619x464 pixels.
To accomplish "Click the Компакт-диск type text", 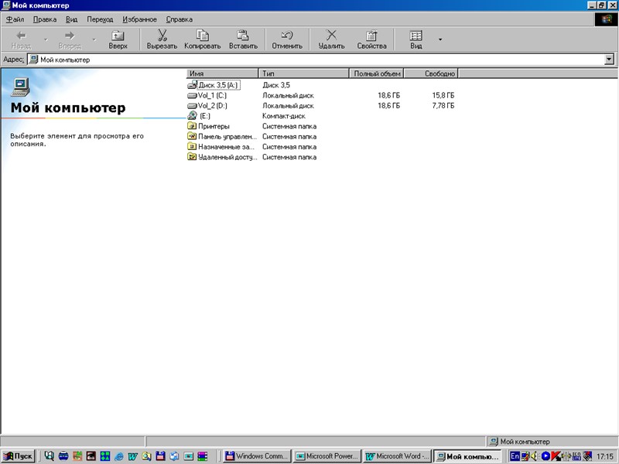I will [x=284, y=116].
